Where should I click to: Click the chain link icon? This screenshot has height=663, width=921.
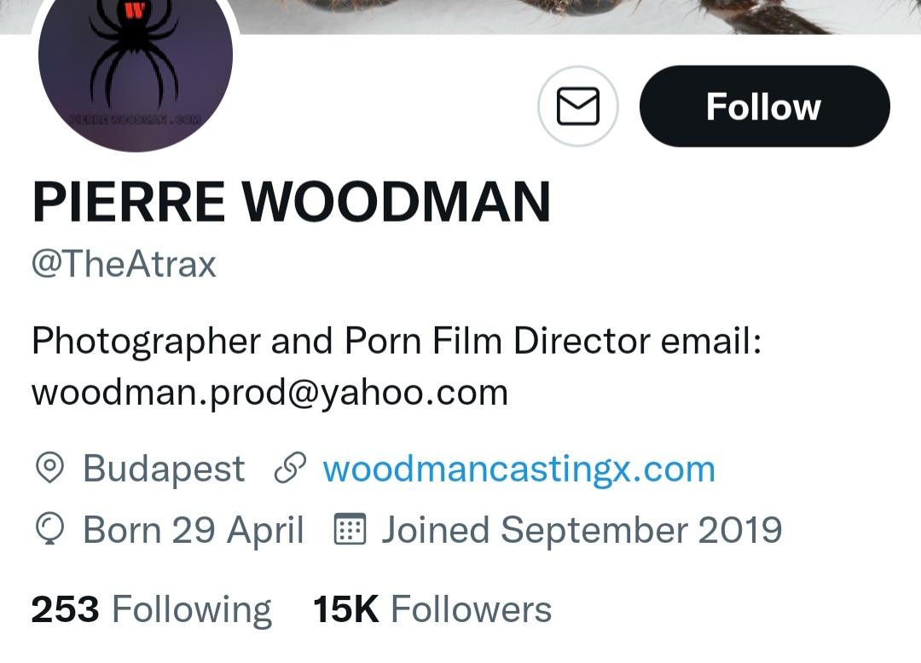coord(290,469)
